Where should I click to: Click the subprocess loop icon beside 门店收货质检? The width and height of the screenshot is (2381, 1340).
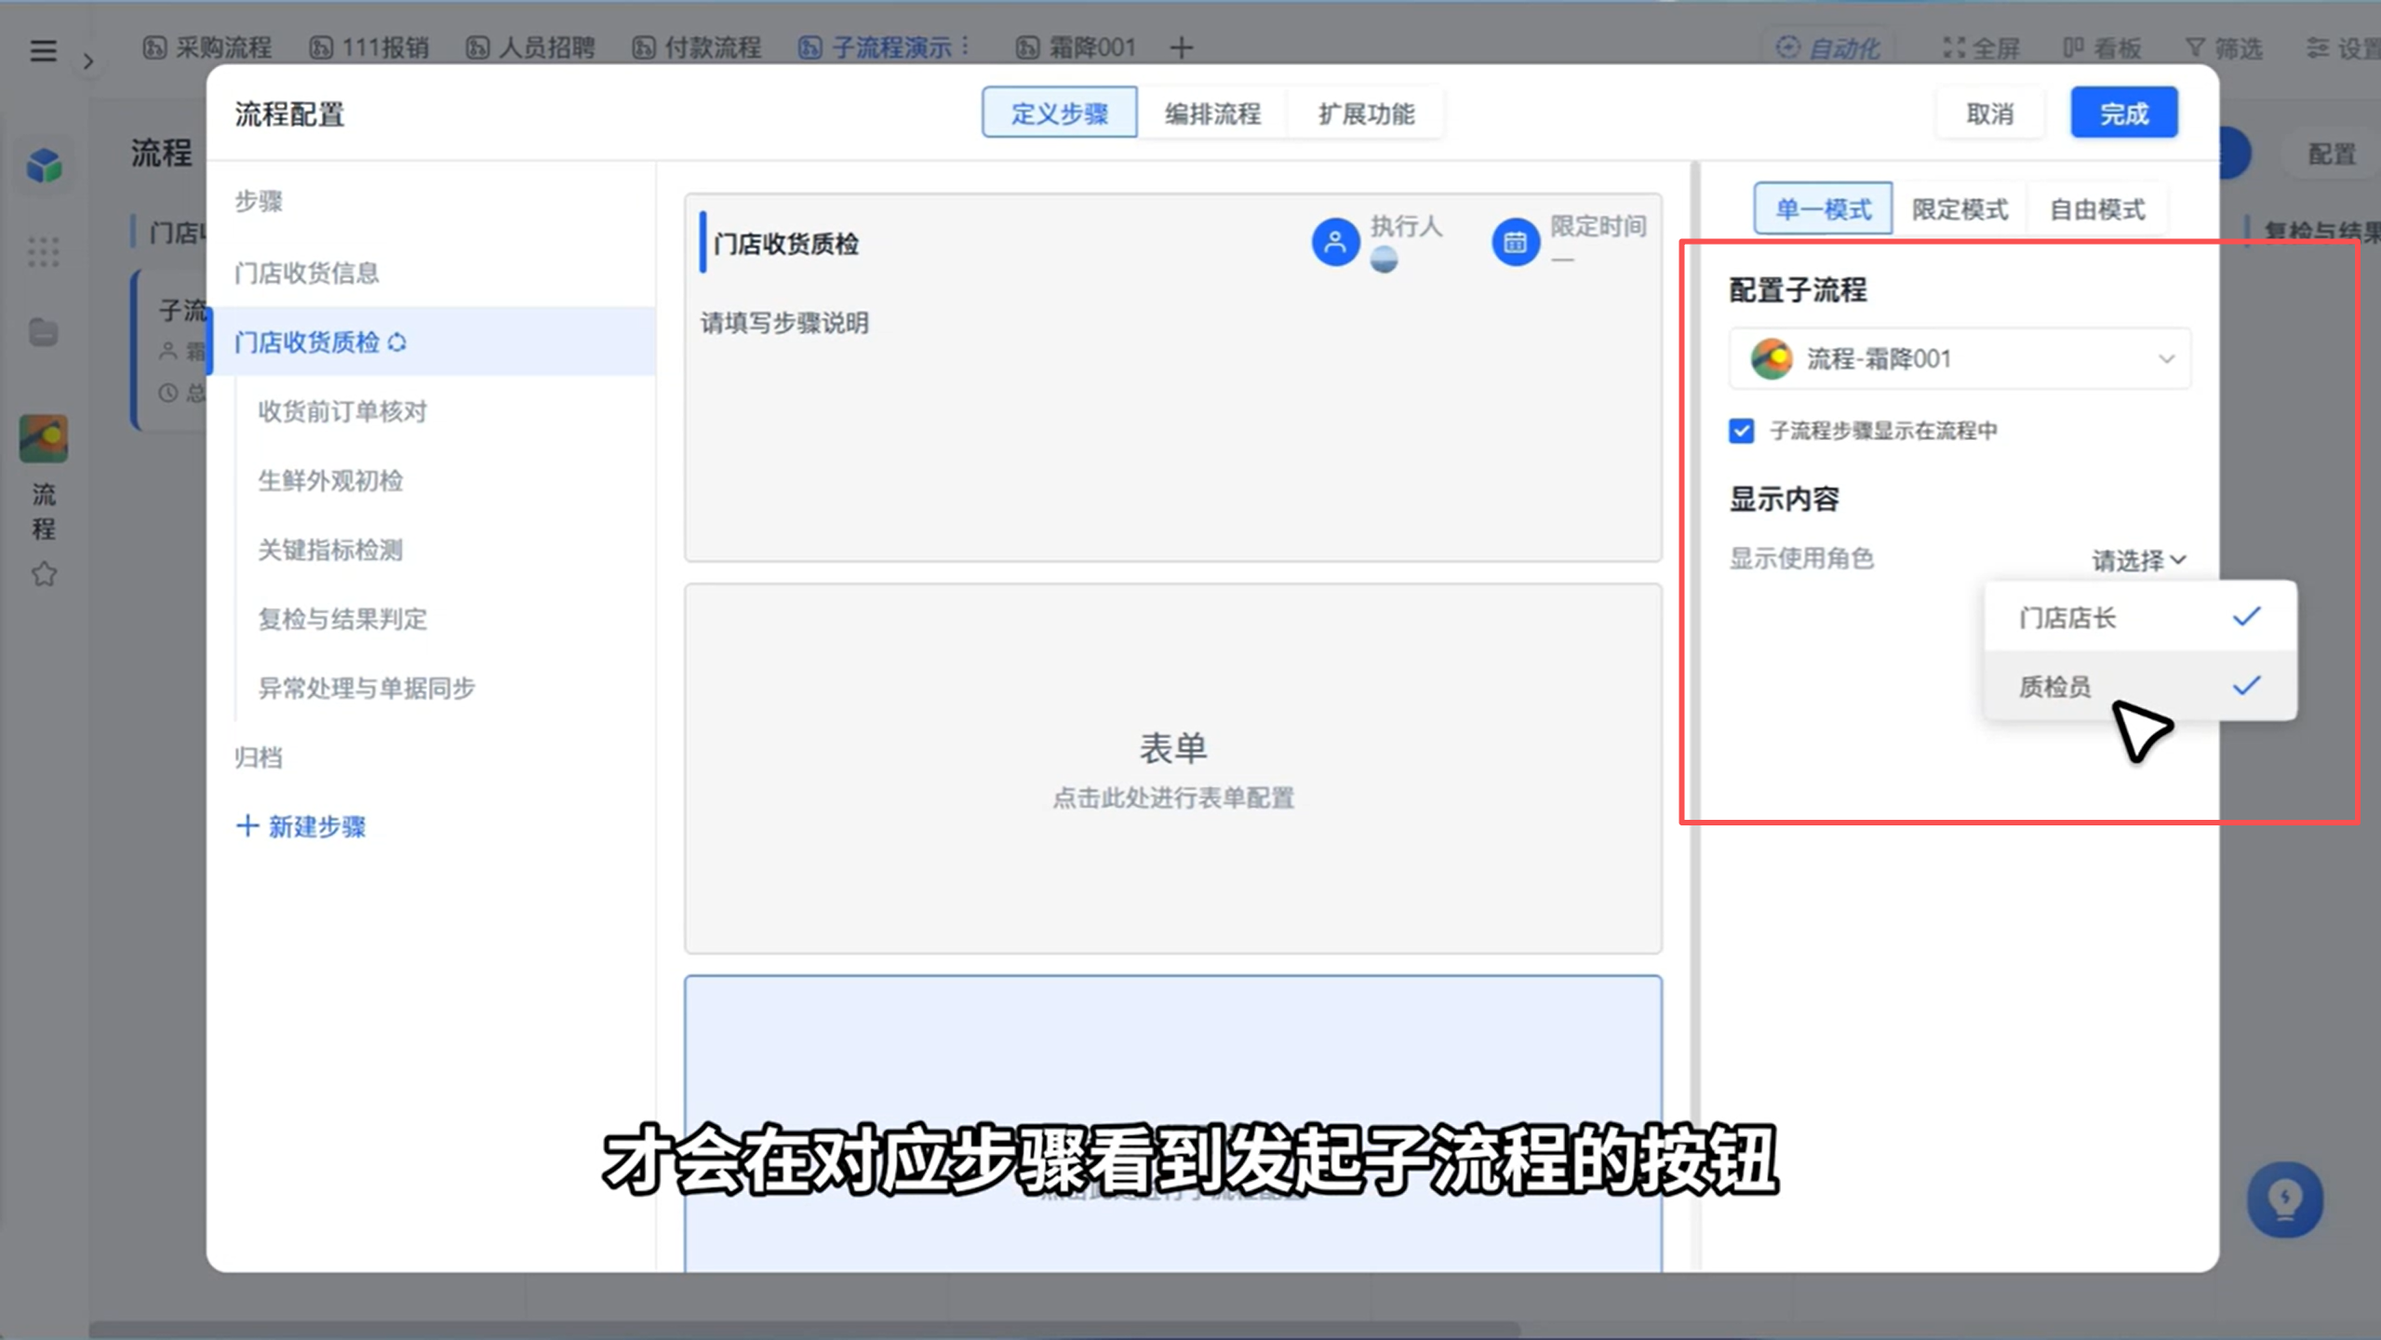tap(397, 342)
